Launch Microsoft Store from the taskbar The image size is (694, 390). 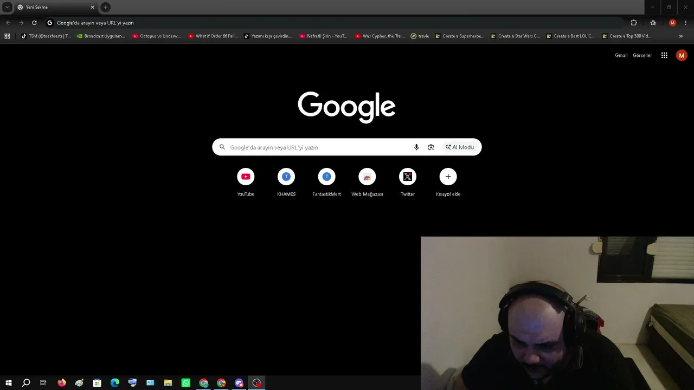97,383
